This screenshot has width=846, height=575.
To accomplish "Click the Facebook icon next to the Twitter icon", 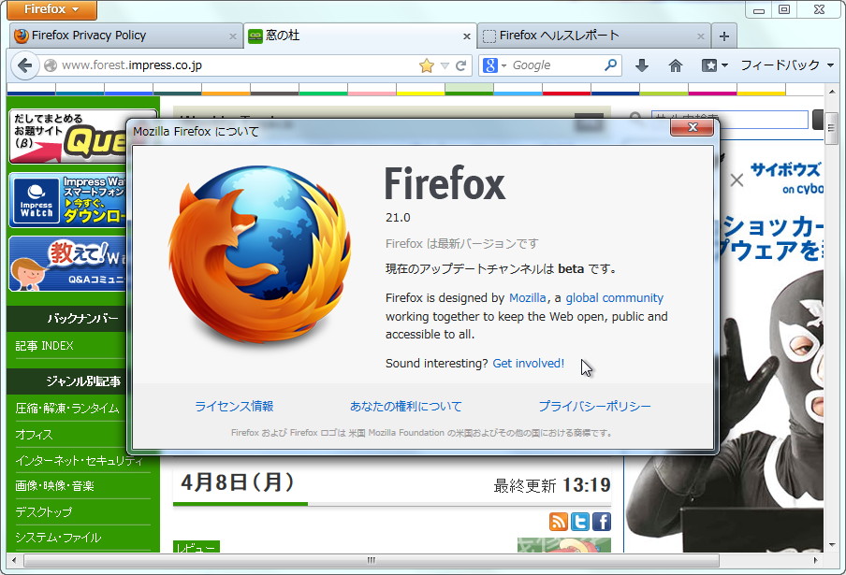I will (x=601, y=523).
